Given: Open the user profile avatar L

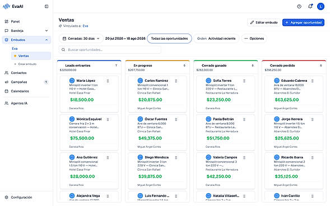Looking at the screenshot, I should pos(320,6).
